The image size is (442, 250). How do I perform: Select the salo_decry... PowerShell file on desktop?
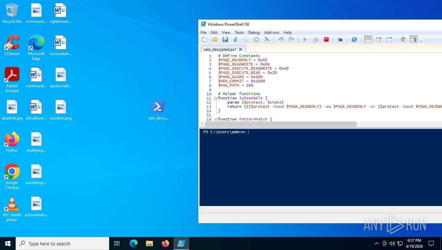[158, 110]
